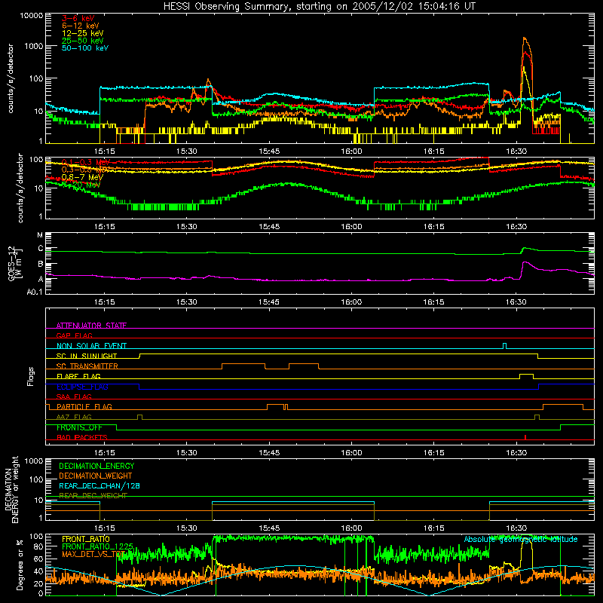Image resolution: width=603 pixels, height=603 pixels.
Task: Click the HESSI Observing Summary title text
Action: pos(319,7)
